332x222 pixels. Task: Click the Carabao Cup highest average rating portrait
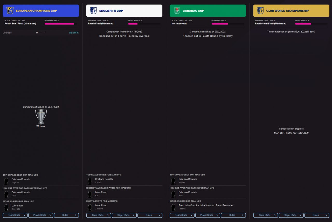(173, 194)
